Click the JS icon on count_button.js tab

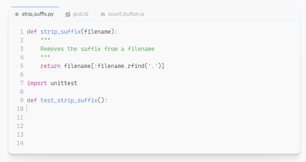[103, 15]
